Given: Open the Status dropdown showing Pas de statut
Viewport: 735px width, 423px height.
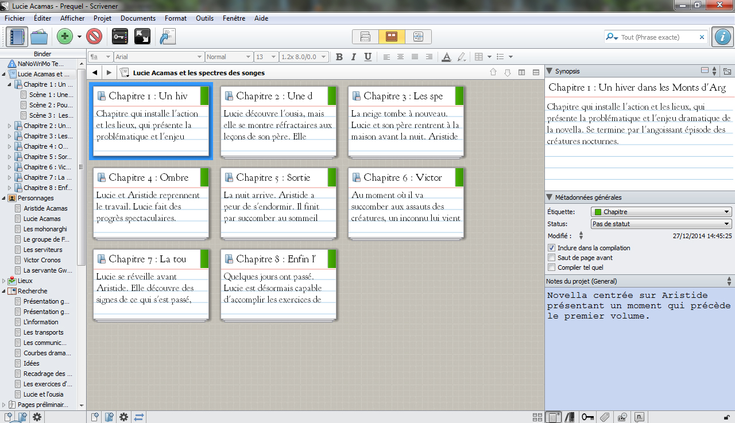Looking at the screenshot, I should [661, 224].
